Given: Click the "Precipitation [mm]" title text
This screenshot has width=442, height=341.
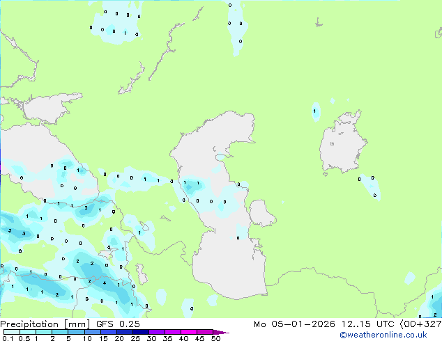Looking at the screenshot, I should (45, 324).
